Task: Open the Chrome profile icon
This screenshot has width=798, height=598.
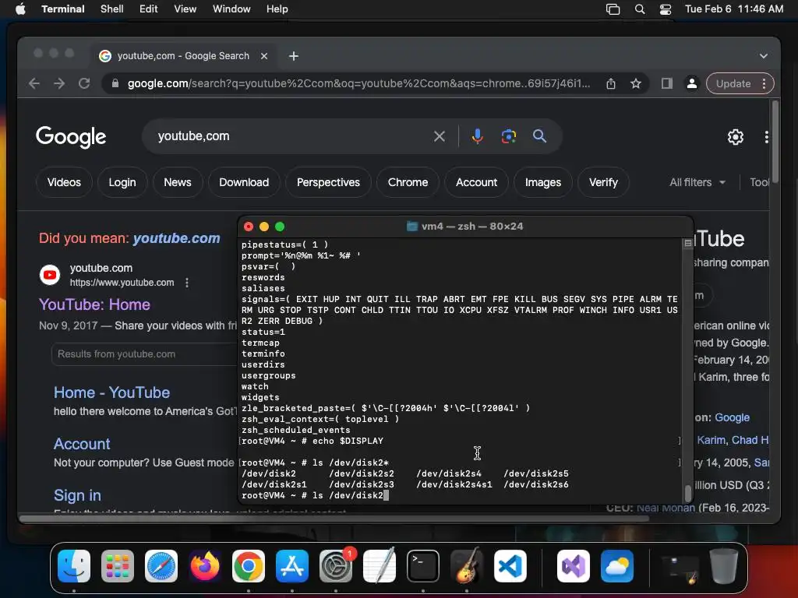Action: pyautogui.click(x=692, y=83)
